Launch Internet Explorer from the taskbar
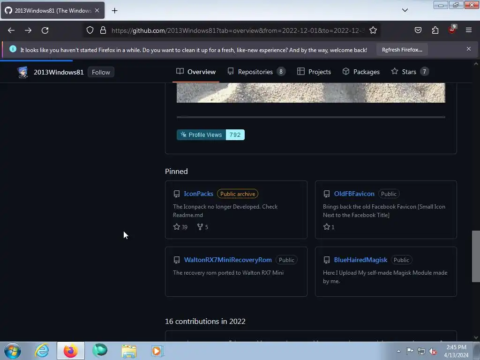Viewport: 480px width, 360px height. coord(42,351)
